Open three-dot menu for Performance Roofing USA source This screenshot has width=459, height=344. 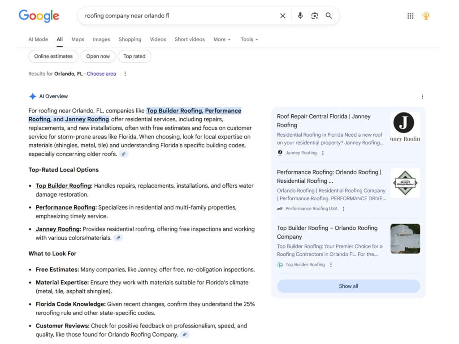tap(344, 209)
